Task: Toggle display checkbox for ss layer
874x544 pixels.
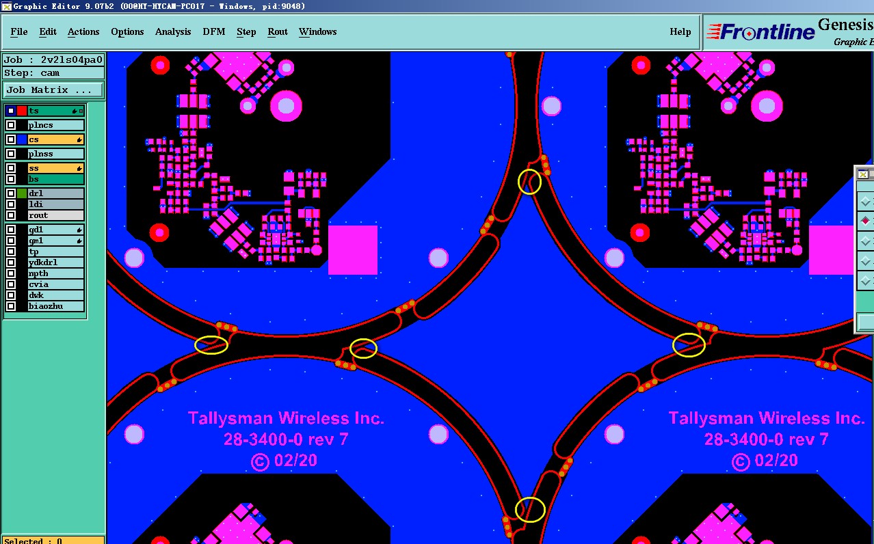Action: 11,168
